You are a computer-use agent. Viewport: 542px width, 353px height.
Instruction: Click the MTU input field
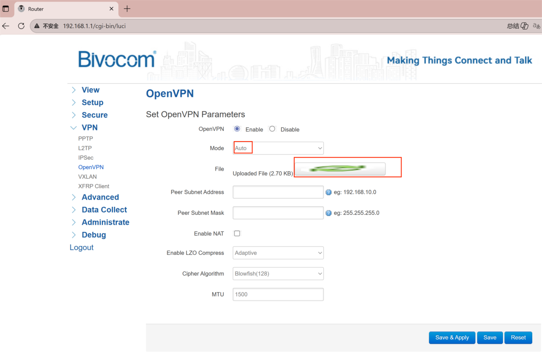278,294
